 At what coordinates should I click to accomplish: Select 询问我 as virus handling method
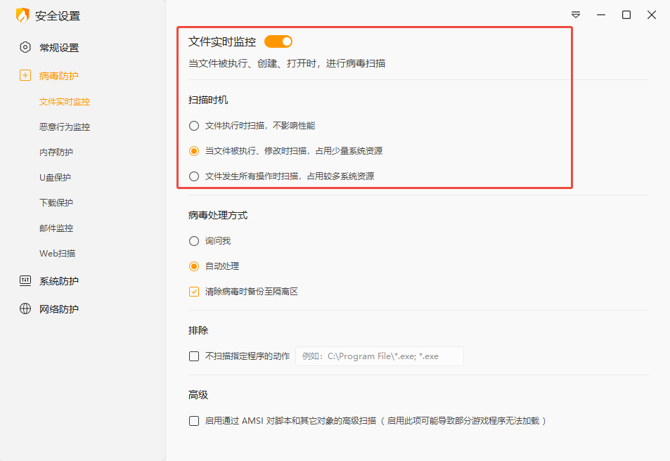coord(193,241)
